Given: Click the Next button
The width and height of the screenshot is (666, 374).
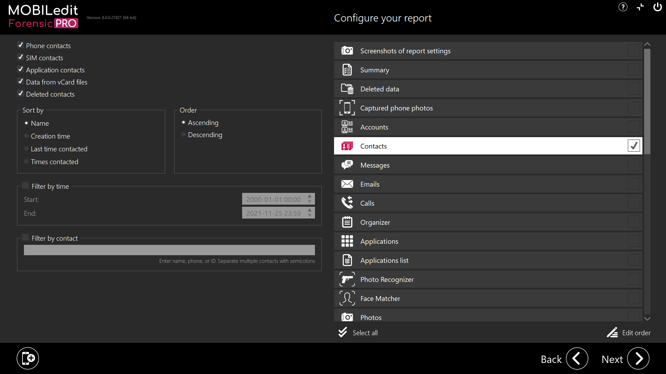Looking at the screenshot, I should tap(638, 359).
